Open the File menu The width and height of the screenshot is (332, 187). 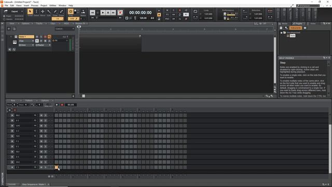point(6,6)
